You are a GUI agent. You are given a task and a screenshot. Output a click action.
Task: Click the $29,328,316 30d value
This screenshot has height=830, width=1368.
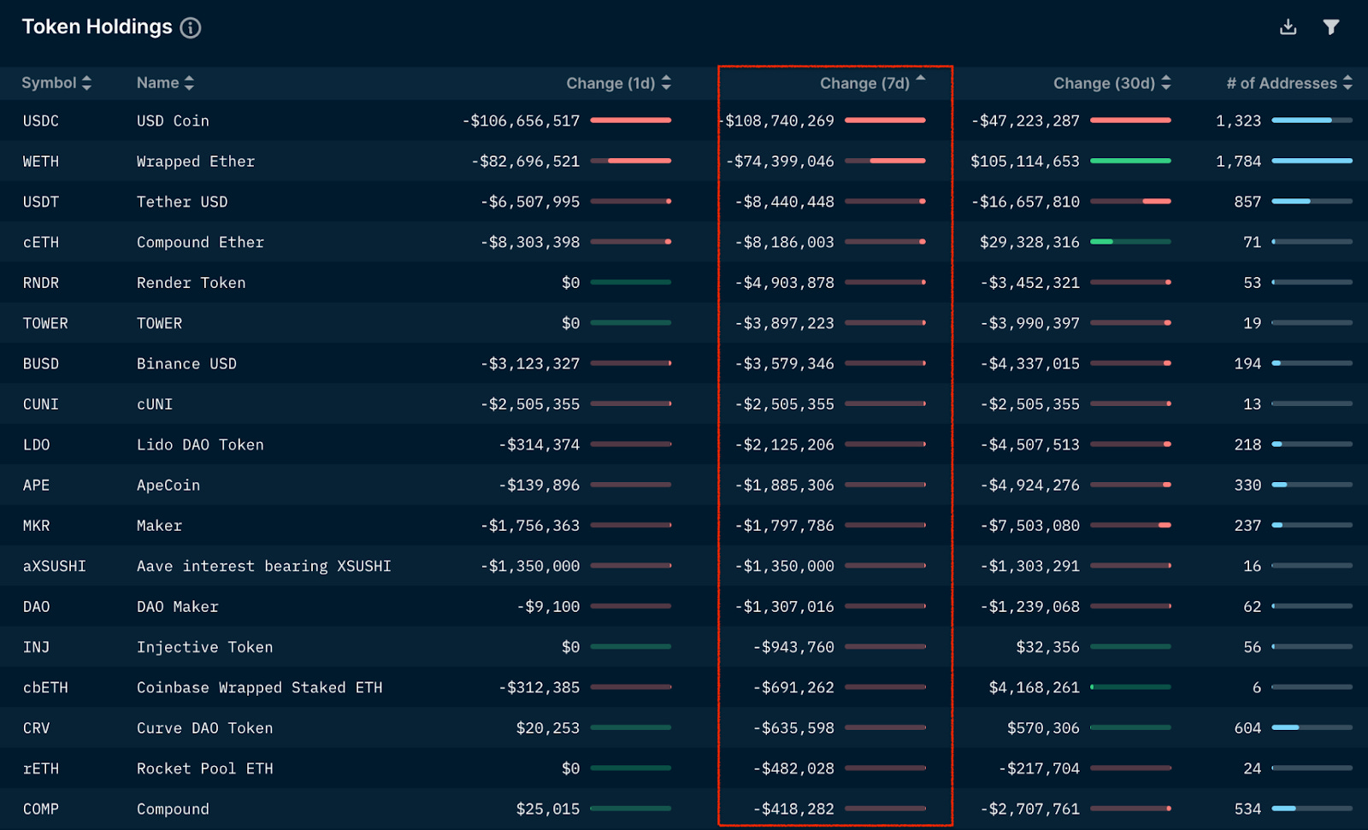click(x=1029, y=243)
